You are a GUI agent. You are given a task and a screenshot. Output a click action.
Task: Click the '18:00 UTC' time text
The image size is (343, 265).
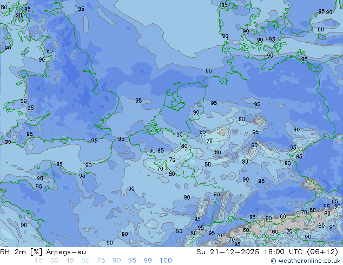pyautogui.click(x=283, y=252)
